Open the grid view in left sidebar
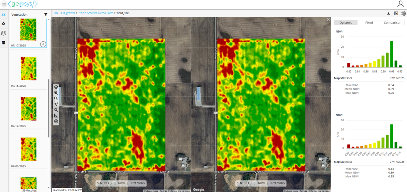Viewport: 407px width, 192px height. pyautogui.click(x=4, y=43)
